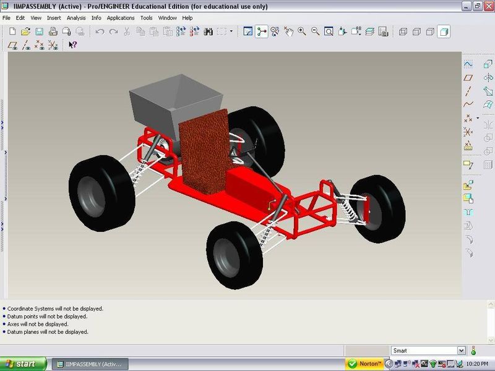This screenshot has height=371, width=495.
Task: Expand the selection box dropdown arrow
Action: (232, 32)
